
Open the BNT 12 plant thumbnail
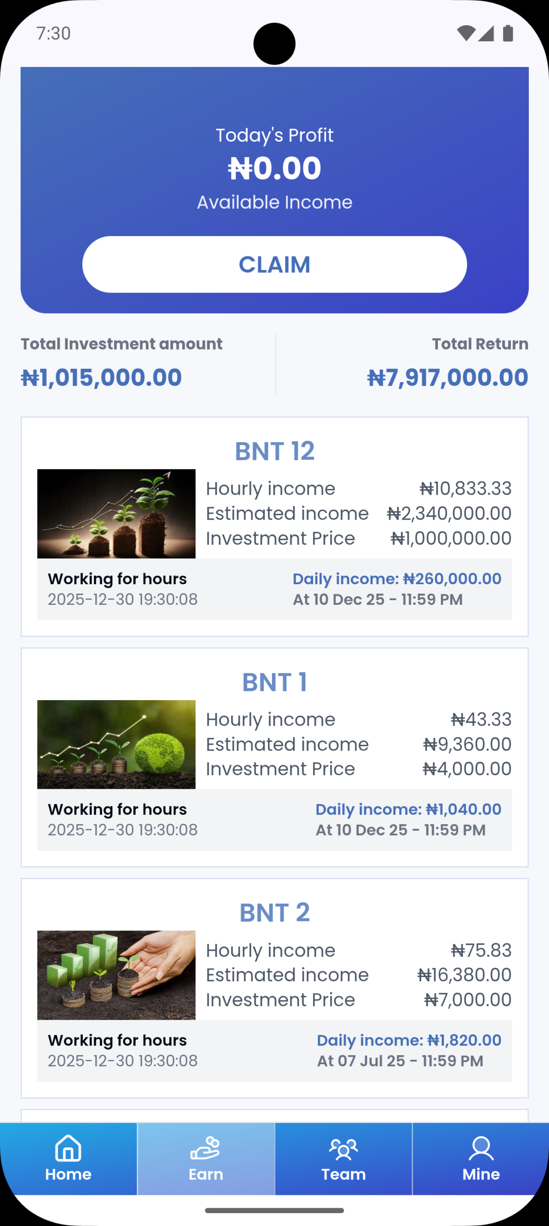click(x=116, y=514)
